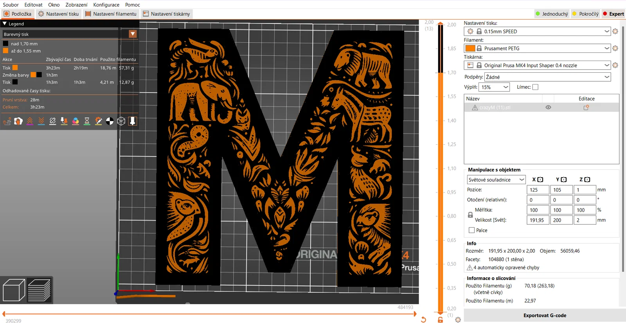The height and width of the screenshot is (323, 626).
Task: Open the Pomoc menu
Action: pos(133,5)
